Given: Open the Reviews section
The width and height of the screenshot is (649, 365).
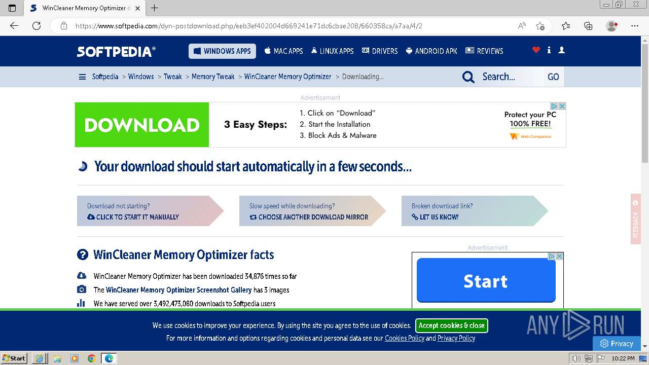Looking at the screenshot, I should pyautogui.click(x=484, y=51).
